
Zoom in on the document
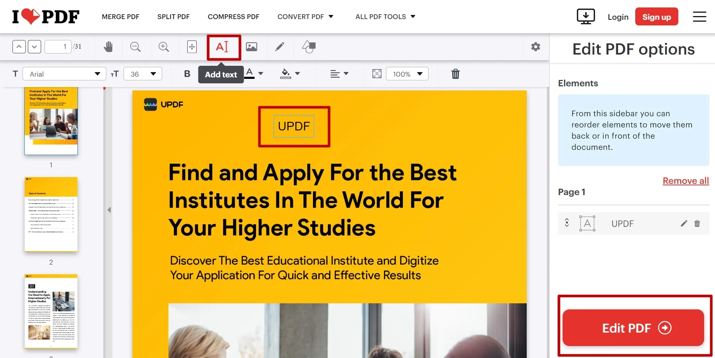[164, 47]
